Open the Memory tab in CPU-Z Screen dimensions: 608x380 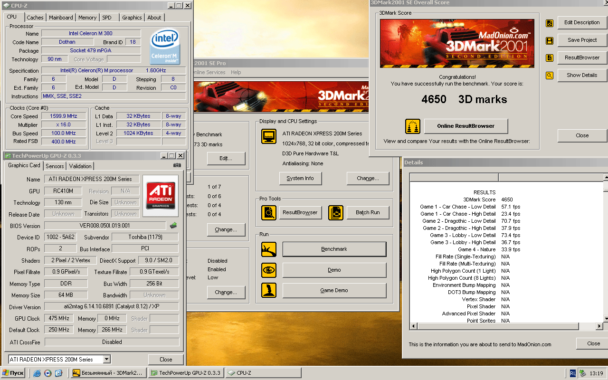87,18
